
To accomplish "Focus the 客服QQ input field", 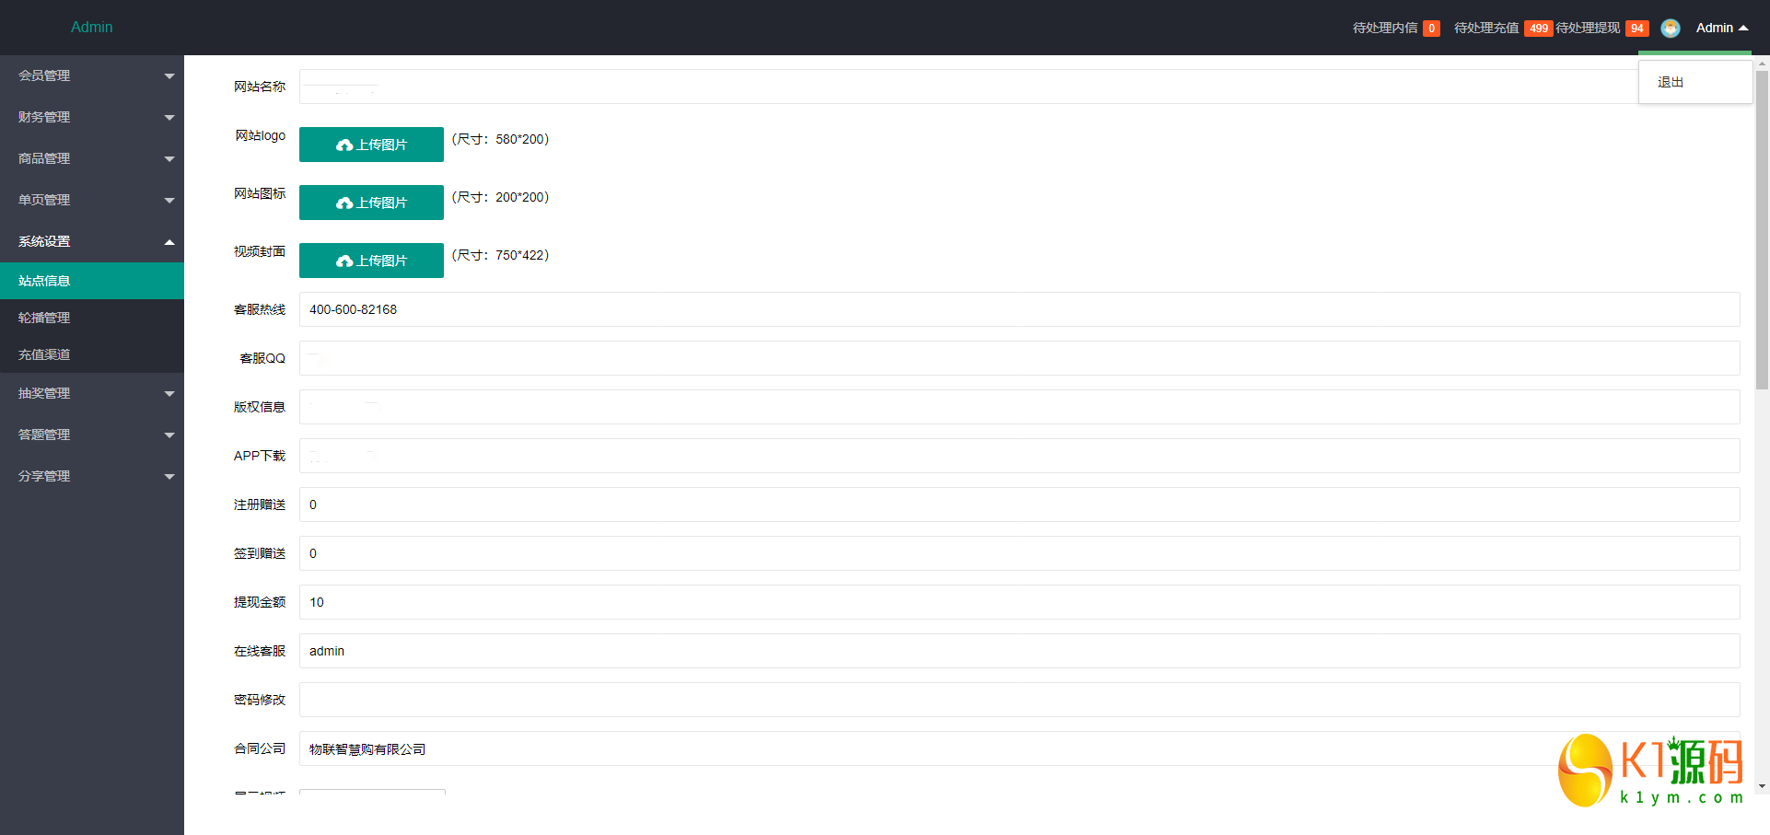I will [x=1019, y=358].
